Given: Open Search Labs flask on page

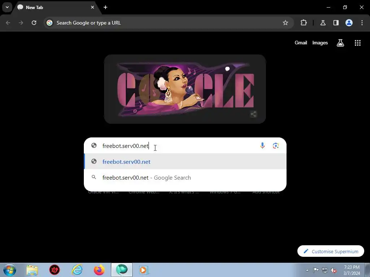Looking at the screenshot, I should [x=340, y=43].
